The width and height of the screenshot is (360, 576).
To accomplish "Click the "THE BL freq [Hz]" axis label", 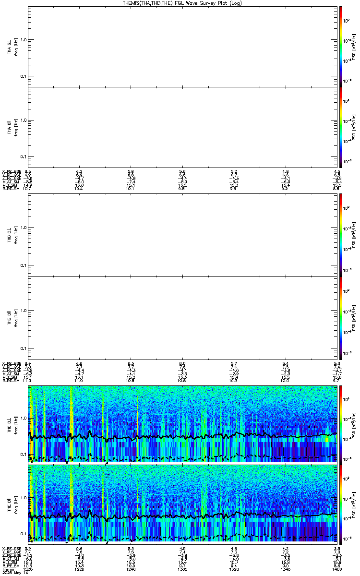I will pos(13,424).
